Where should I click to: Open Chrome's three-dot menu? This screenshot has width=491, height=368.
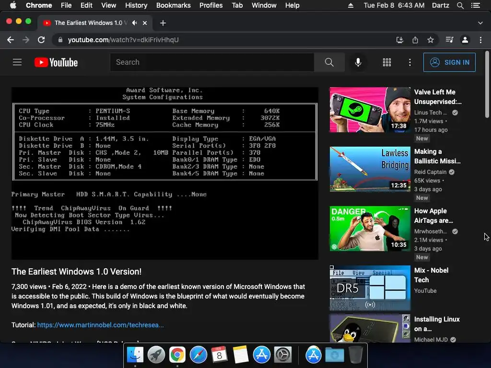point(480,40)
